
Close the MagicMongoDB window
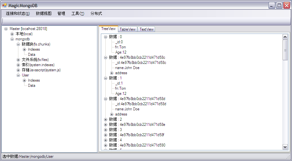pyautogui.click(x=287, y=5)
